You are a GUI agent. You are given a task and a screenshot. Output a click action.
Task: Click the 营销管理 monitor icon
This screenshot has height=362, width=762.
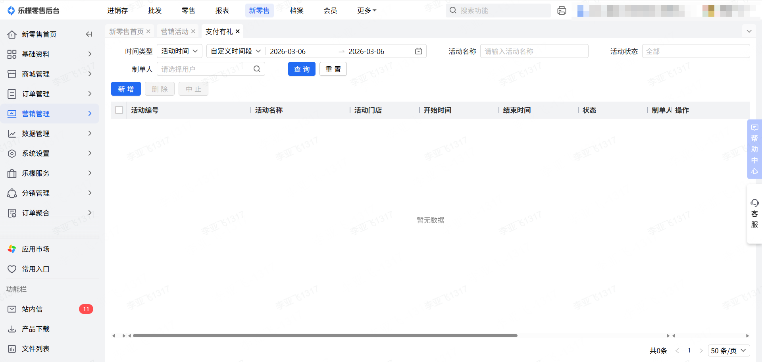12,114
